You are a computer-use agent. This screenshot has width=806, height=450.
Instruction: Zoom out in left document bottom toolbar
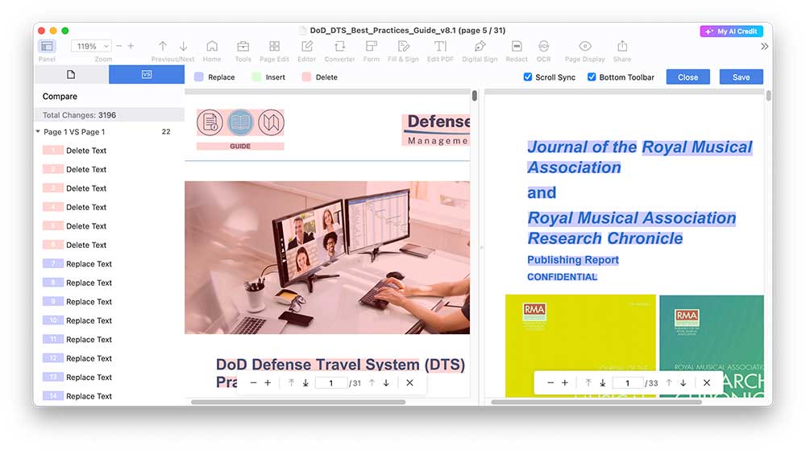253,383
